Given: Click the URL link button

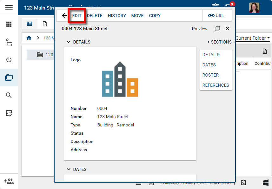Looking at the screenshot, I should coord(216,16).
